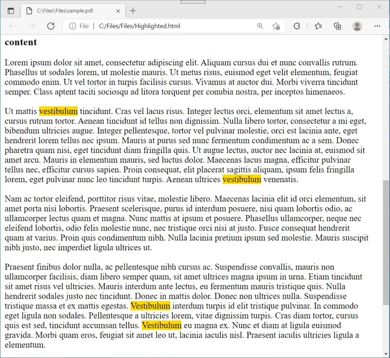Image resolution: width=390 pixels, height=358 pixels.
Task: Click the Forward navigation arrow
Action: [32, 26]
